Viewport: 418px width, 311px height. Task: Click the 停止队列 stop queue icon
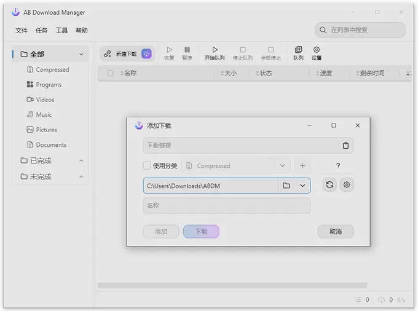(243, 50)
